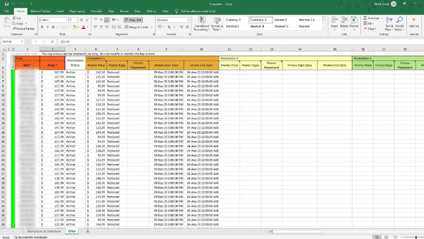424x239 pixels.
Task: Apply the Currency 2 cell style
Action: tap(236, 20)
